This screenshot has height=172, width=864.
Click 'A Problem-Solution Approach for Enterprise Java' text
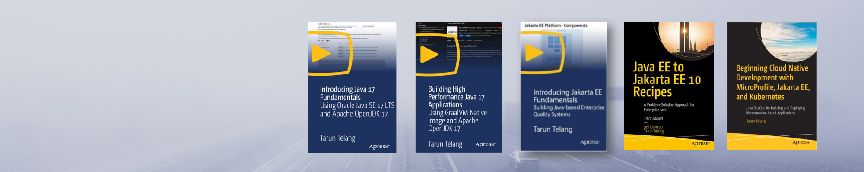669,107
